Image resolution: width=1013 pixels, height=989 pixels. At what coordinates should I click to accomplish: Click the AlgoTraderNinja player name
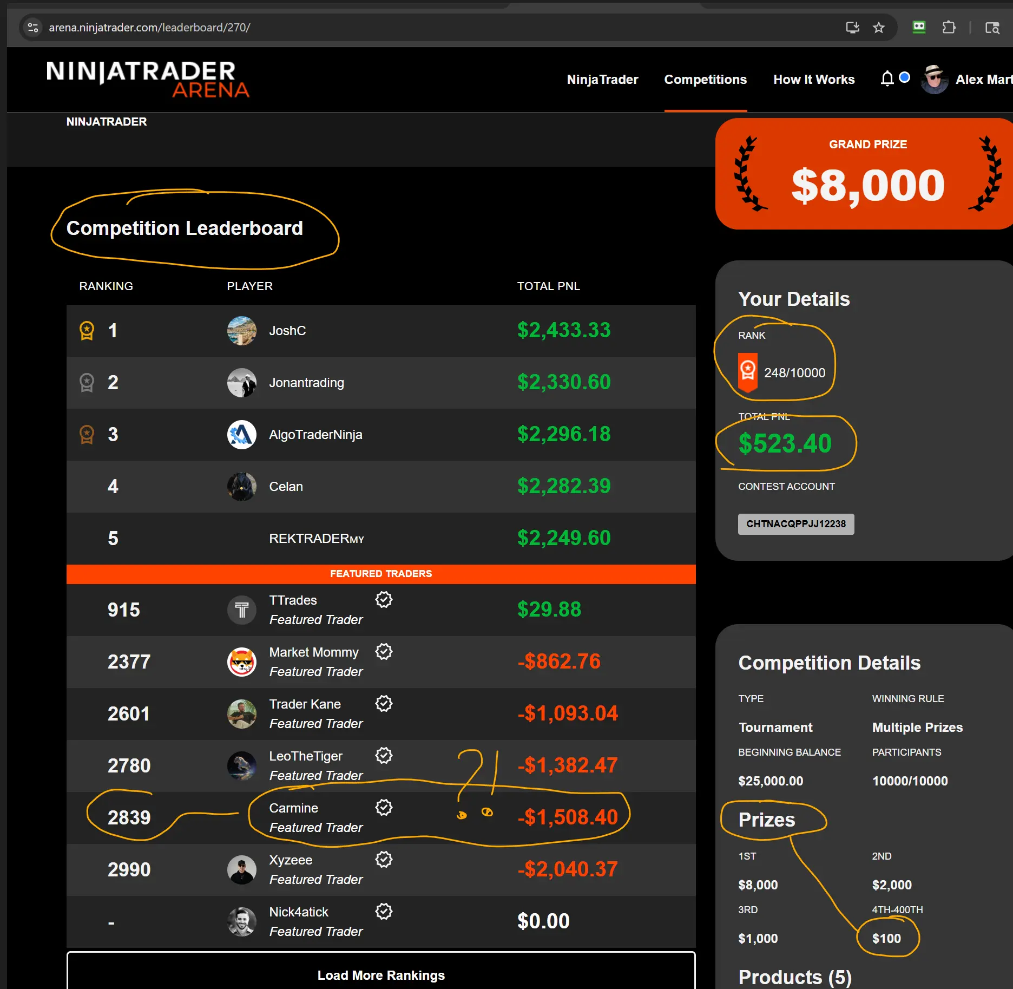point(315,435)
